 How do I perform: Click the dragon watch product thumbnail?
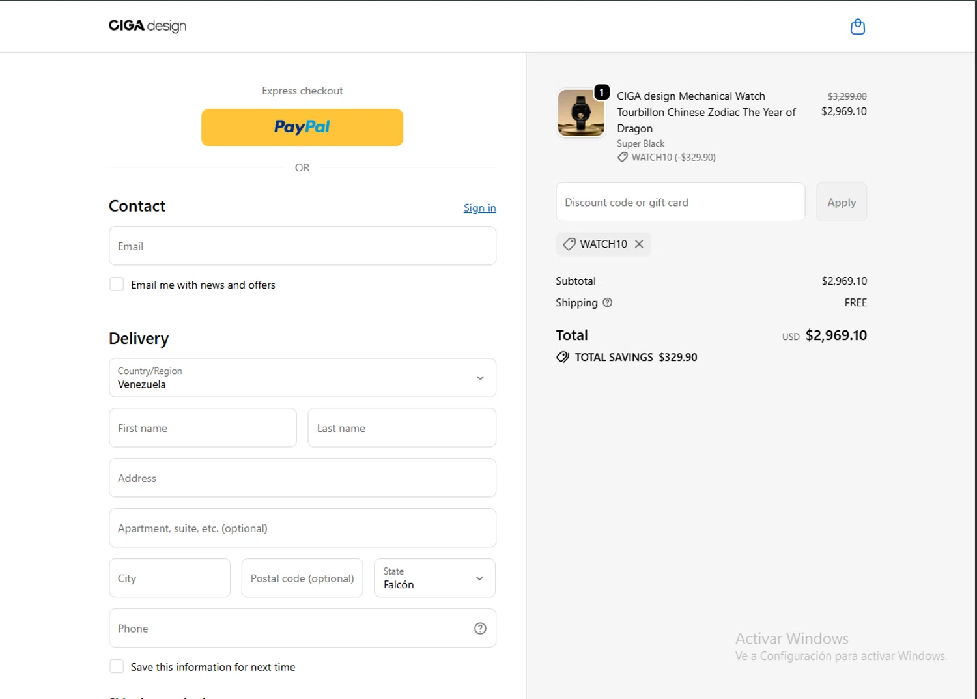click(581, 113)
